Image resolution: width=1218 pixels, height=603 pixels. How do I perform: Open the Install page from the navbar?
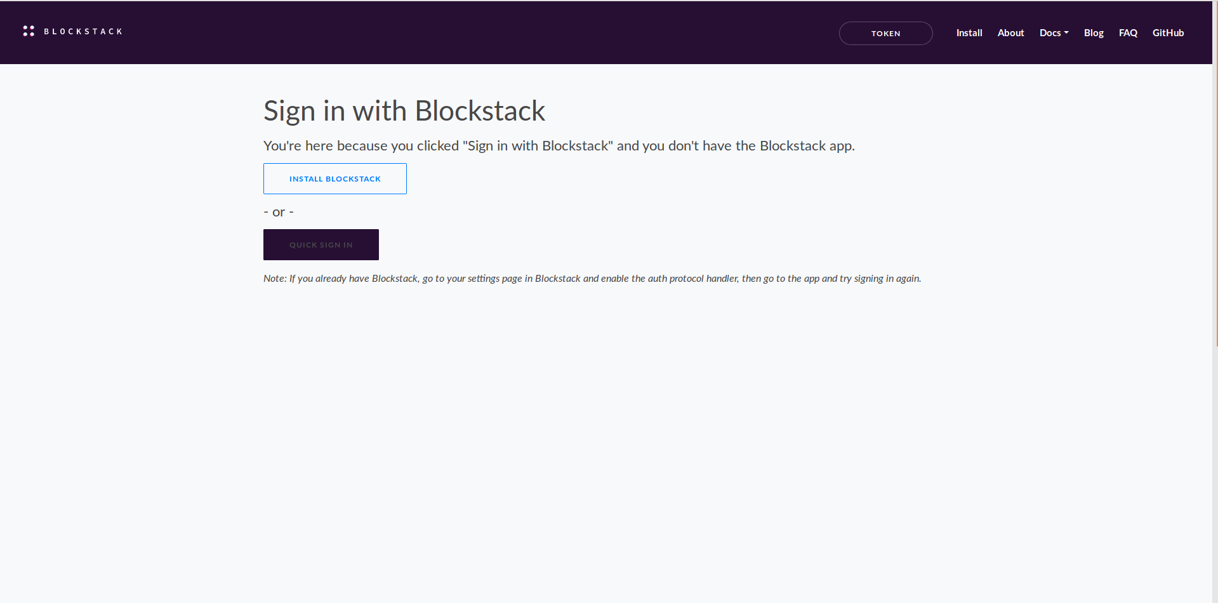[x=969, y=32]
